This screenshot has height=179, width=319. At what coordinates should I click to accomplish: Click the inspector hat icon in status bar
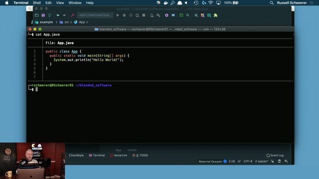(x=279, y=161)
